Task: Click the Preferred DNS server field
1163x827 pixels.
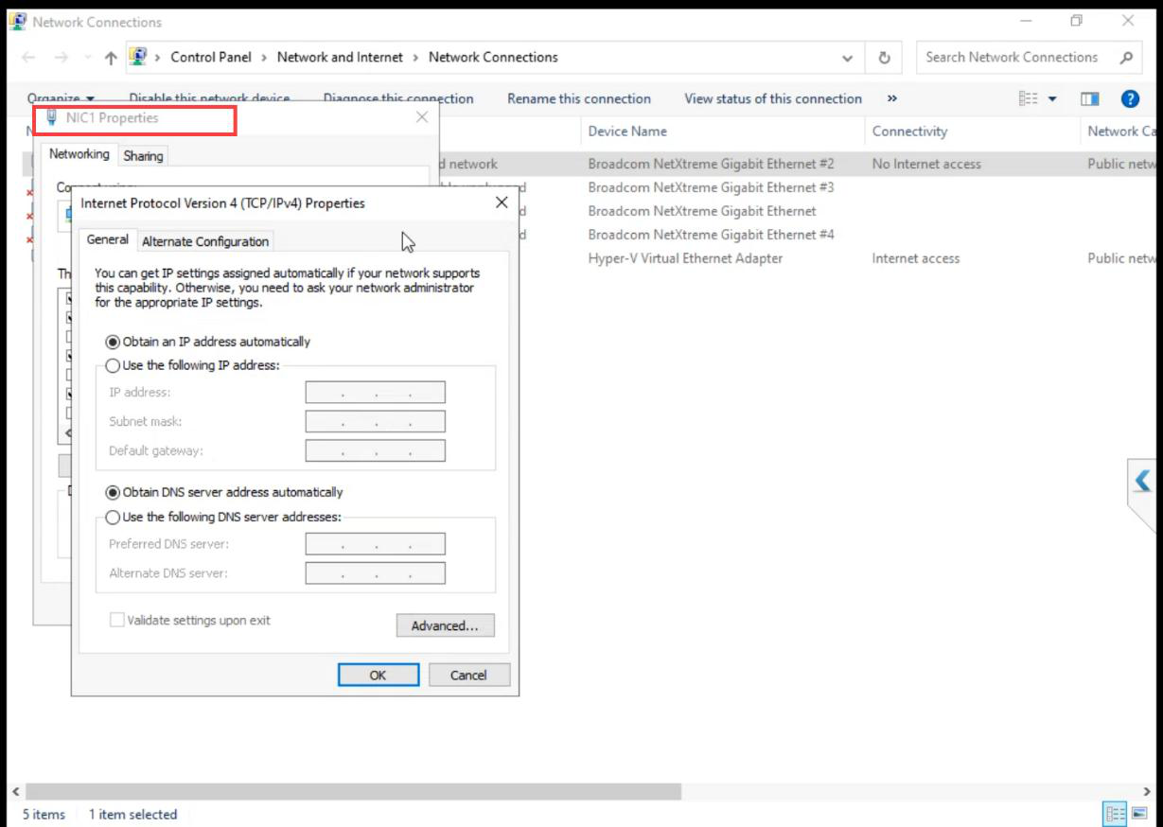Action: coord(375,544)
